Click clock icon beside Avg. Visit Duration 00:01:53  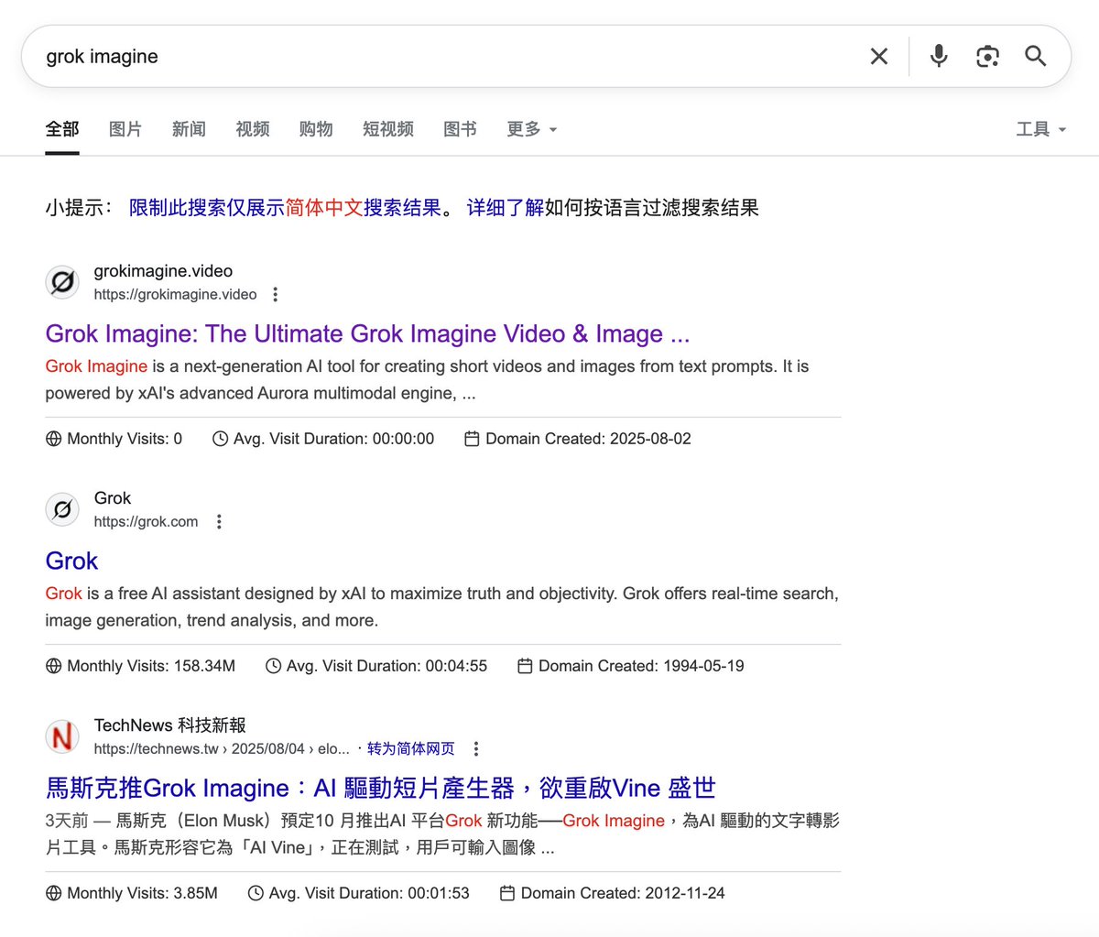[256, 893]
